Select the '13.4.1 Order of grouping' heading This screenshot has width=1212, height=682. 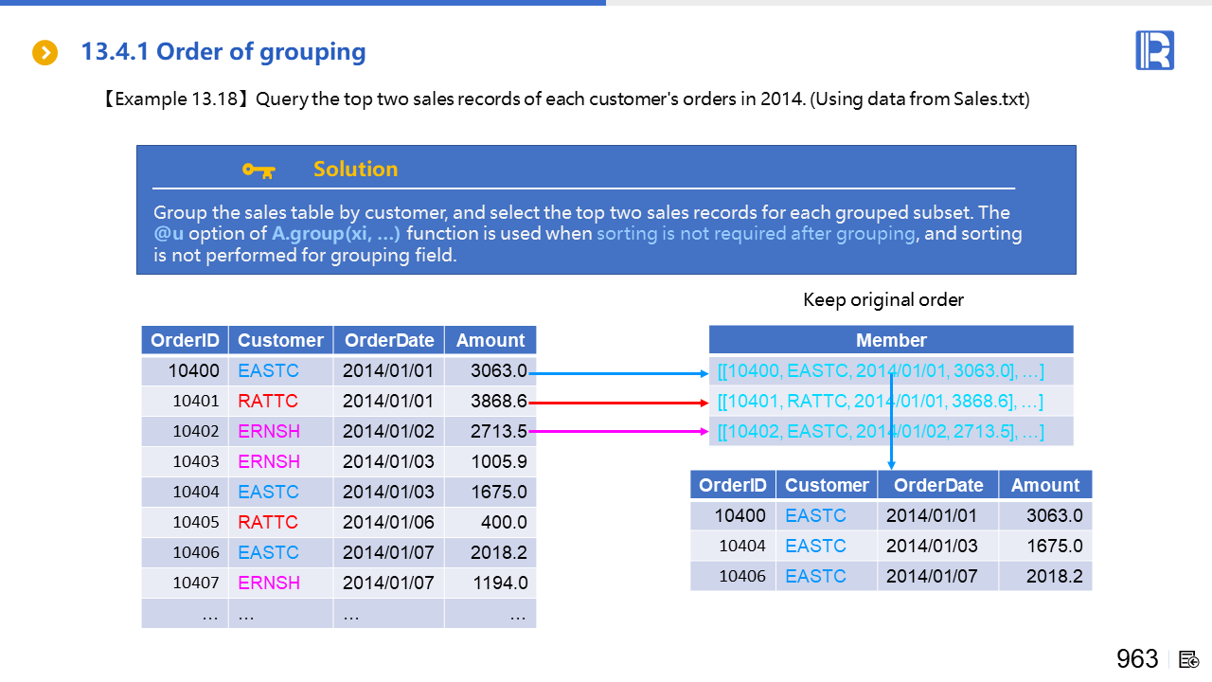click(x=223, y=52)
